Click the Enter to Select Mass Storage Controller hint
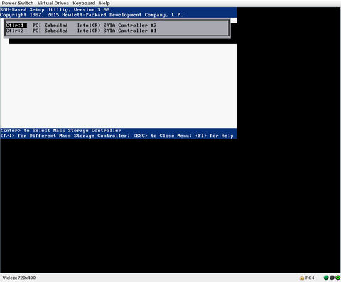This screenshot has height=282, width=341. click(x=60, y=131)
